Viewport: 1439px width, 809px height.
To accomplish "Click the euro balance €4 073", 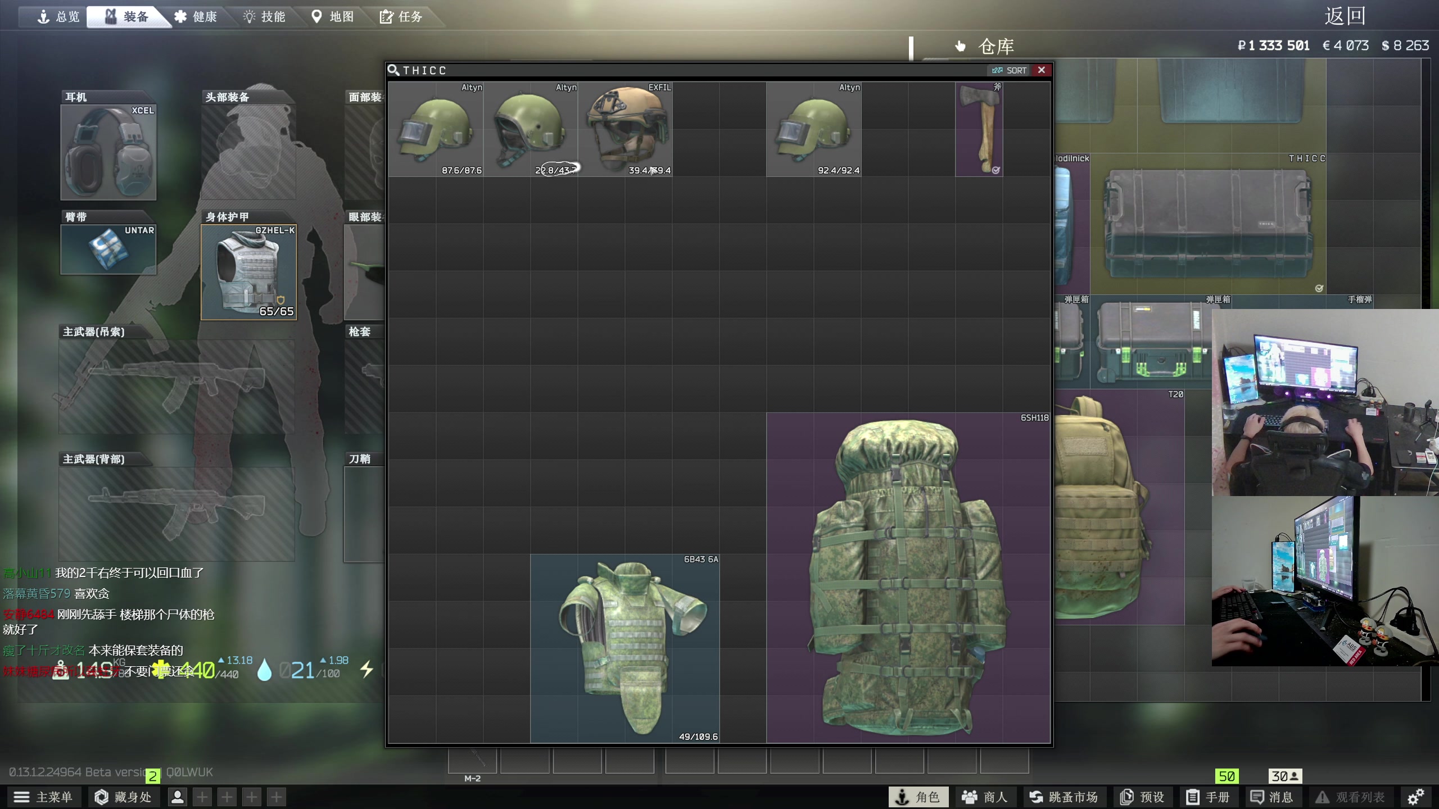I will [1345, 46].
